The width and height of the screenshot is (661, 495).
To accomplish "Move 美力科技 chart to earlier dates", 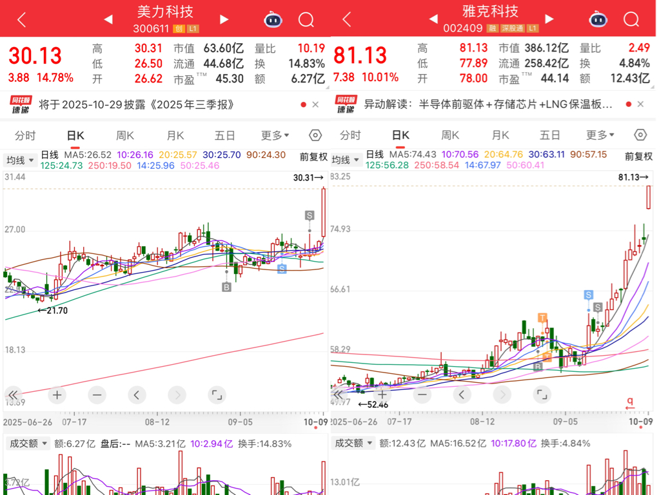I will point(137,395).
